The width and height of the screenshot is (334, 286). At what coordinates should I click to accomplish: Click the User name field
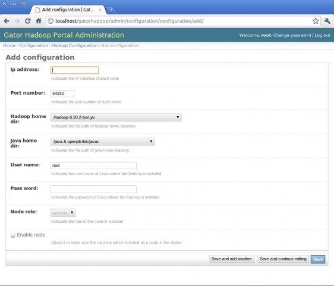[93, 166]
